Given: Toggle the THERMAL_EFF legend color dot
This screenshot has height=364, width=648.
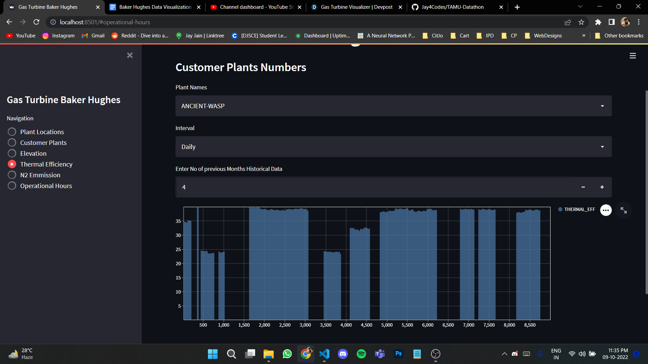Looking at the screenshot, I should point(560,209).
